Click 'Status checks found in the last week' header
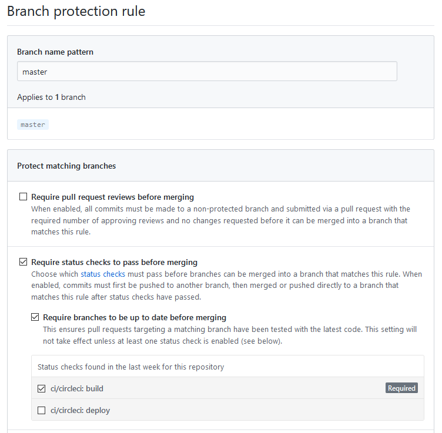Screen dimensions: 442x433 [131, 367]
